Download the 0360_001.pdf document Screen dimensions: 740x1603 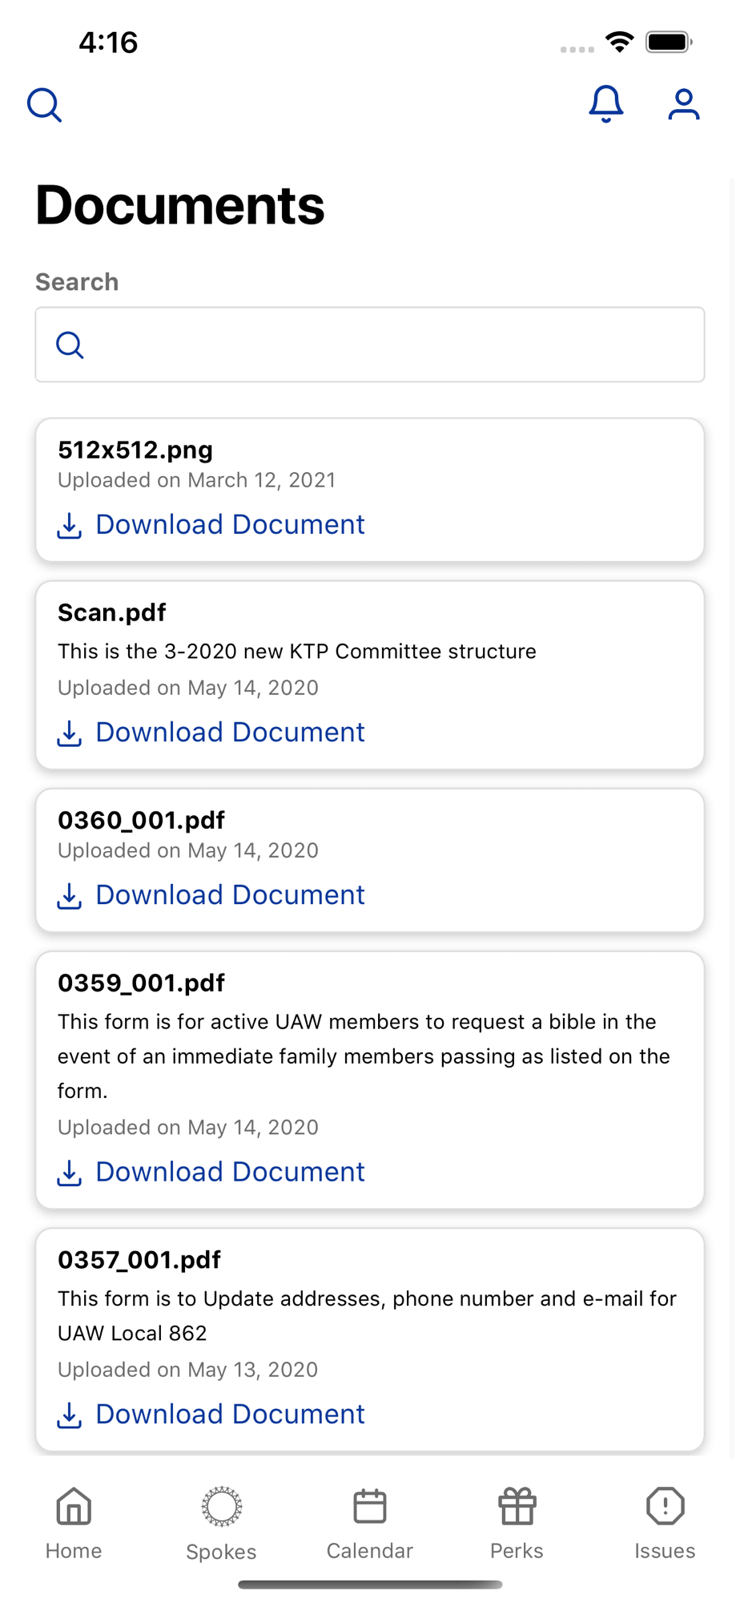[230, 895]
